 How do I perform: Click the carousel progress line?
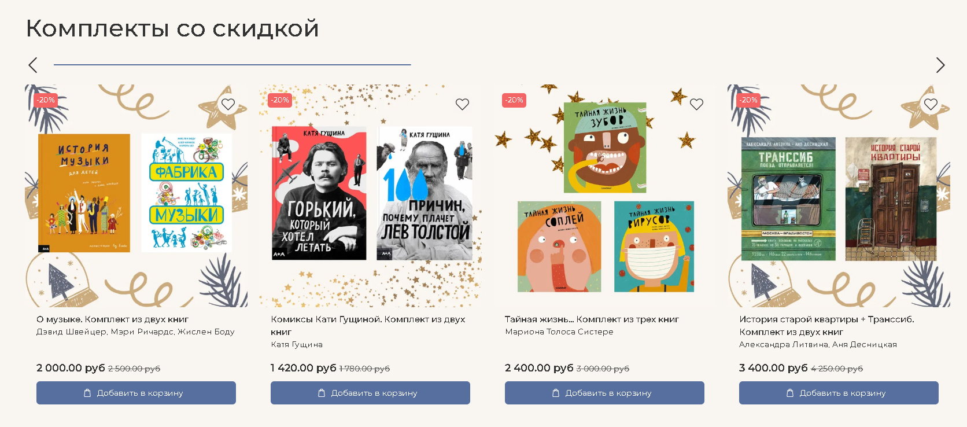click(x=232, y=65)
